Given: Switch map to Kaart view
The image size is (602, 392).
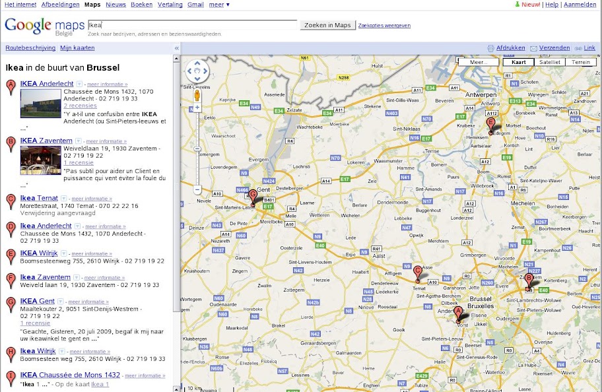Looking at the screenshot, I should (518, 62).
